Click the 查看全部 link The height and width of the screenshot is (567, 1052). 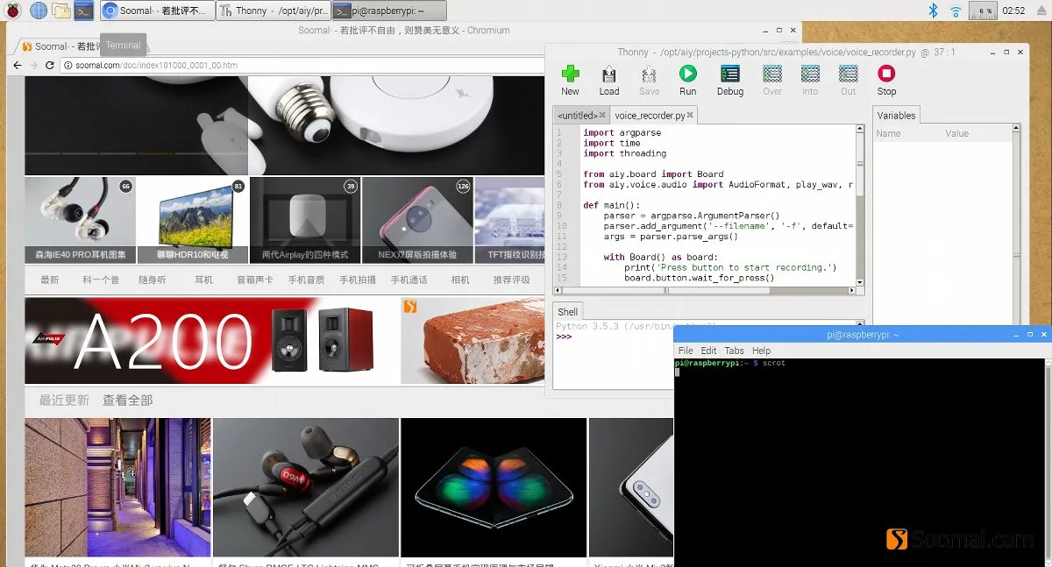click(128, 400)
